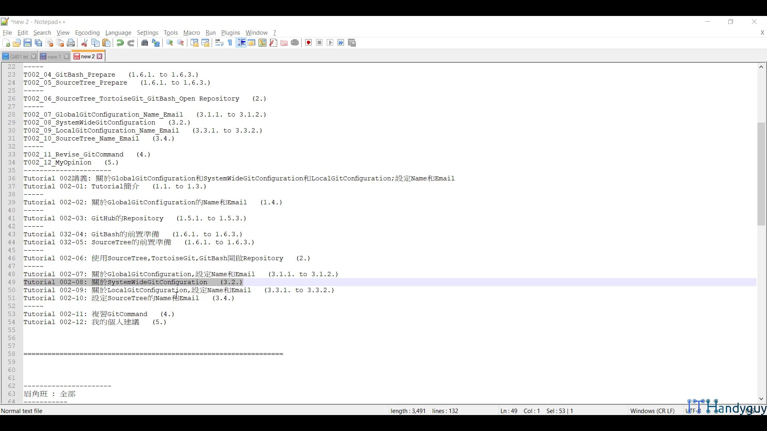
Task: Click the Replace toolbar icon
Action: pos(156,43)
